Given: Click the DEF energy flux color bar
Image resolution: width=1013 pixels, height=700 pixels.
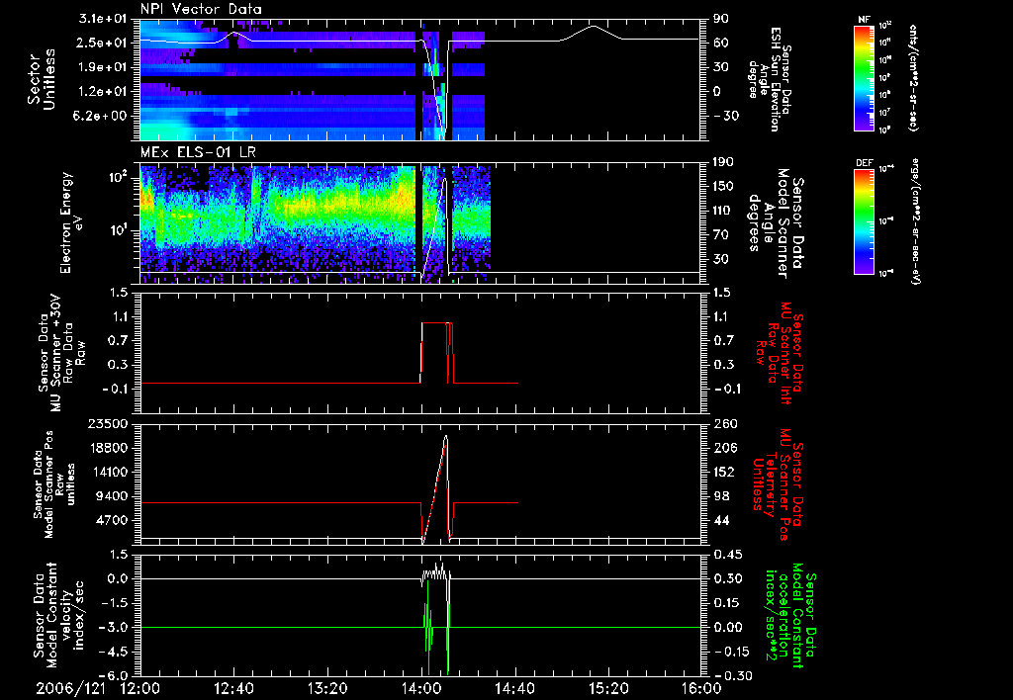Looking at the screenshot, I should click(865, 221).
